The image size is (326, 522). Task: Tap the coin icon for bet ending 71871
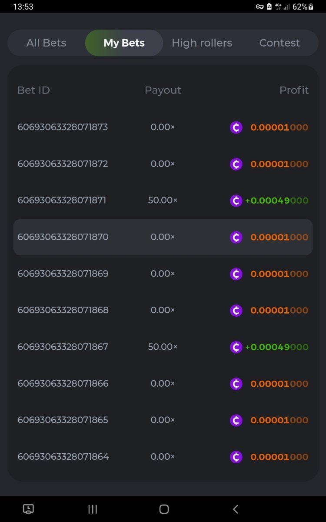pyautogui.click(x=236, y=201)
